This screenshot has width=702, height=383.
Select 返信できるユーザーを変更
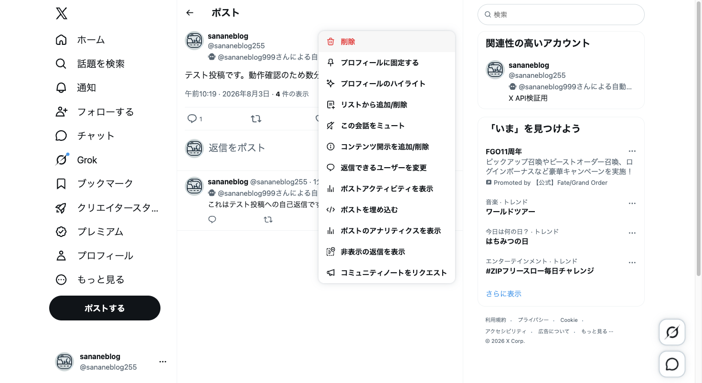[x=387, y=168]
